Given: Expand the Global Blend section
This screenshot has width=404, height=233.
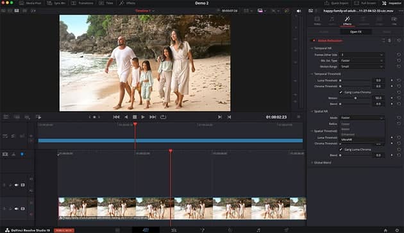Looking at the screenshot, I should click(312, 162).
